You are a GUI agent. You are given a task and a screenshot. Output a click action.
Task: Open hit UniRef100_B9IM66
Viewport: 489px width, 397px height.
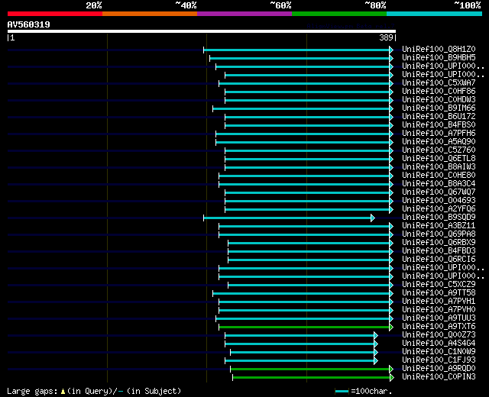[x=439, y=108]
